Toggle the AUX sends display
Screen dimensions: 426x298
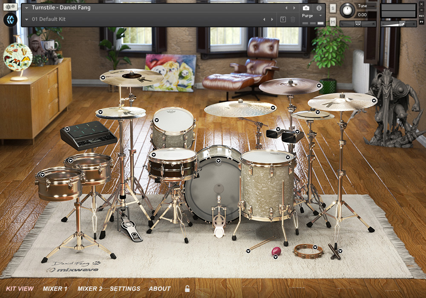(421, 16)
